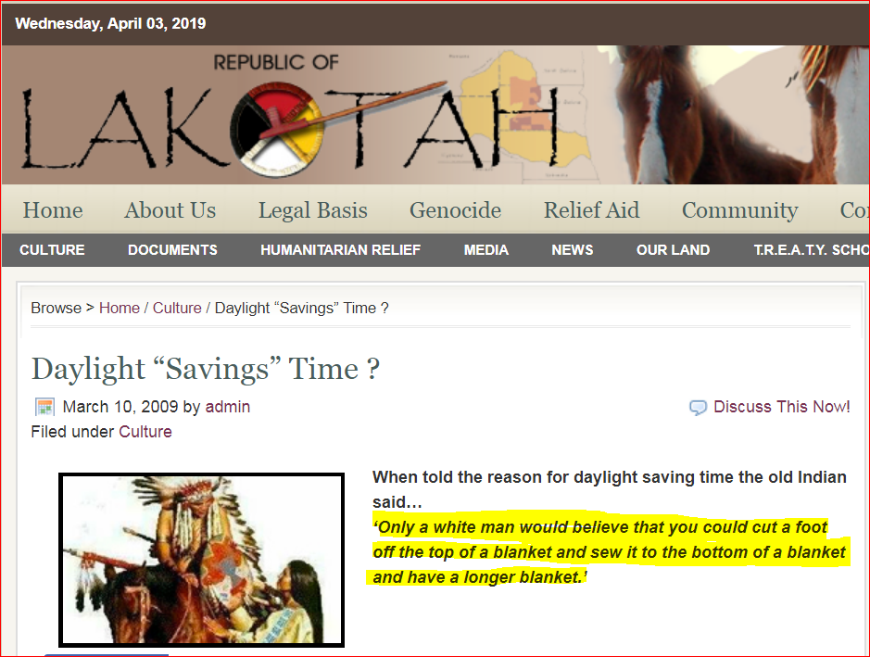The height and width of the screenshot is (657, 870).
Task: Switch to the NEWS category
Action: [x=572, y=249]
